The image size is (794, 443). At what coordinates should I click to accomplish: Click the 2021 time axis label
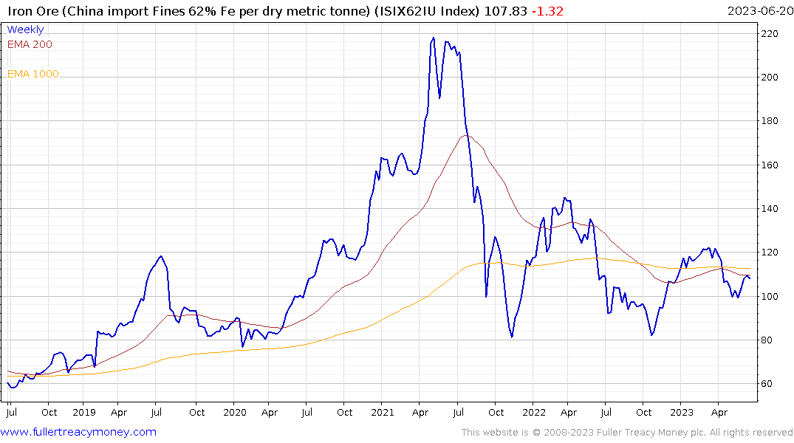[383, 412]
